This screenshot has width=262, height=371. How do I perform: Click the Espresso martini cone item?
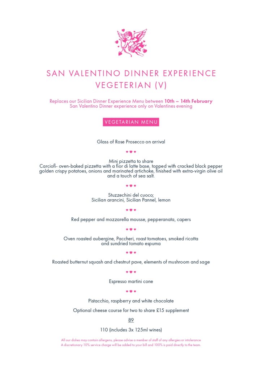point(131,282)
